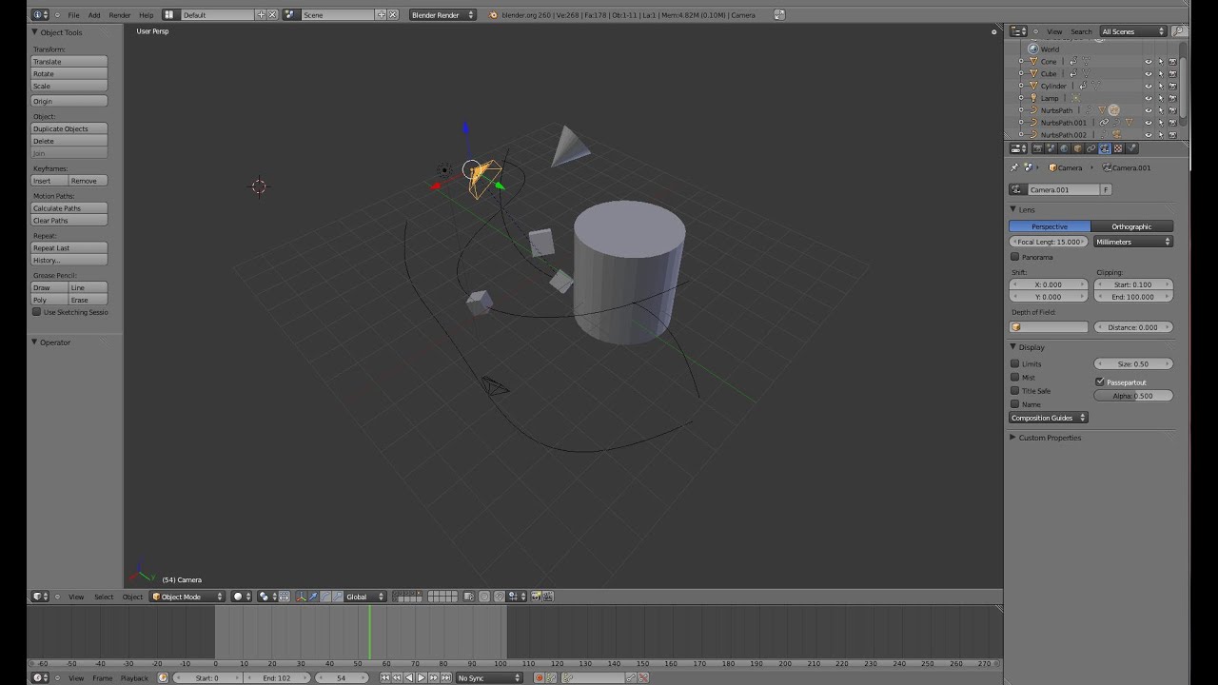Image resolution: width=1218 pixels, height=685 pixels.
Task: Open the Composition Guides dropdown
Action: (1049, 418)
